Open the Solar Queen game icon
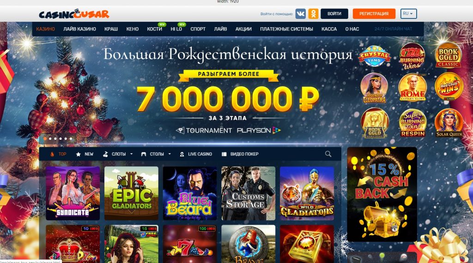The width and height of the screenshot is (473, 263). [x=449, y=123]
